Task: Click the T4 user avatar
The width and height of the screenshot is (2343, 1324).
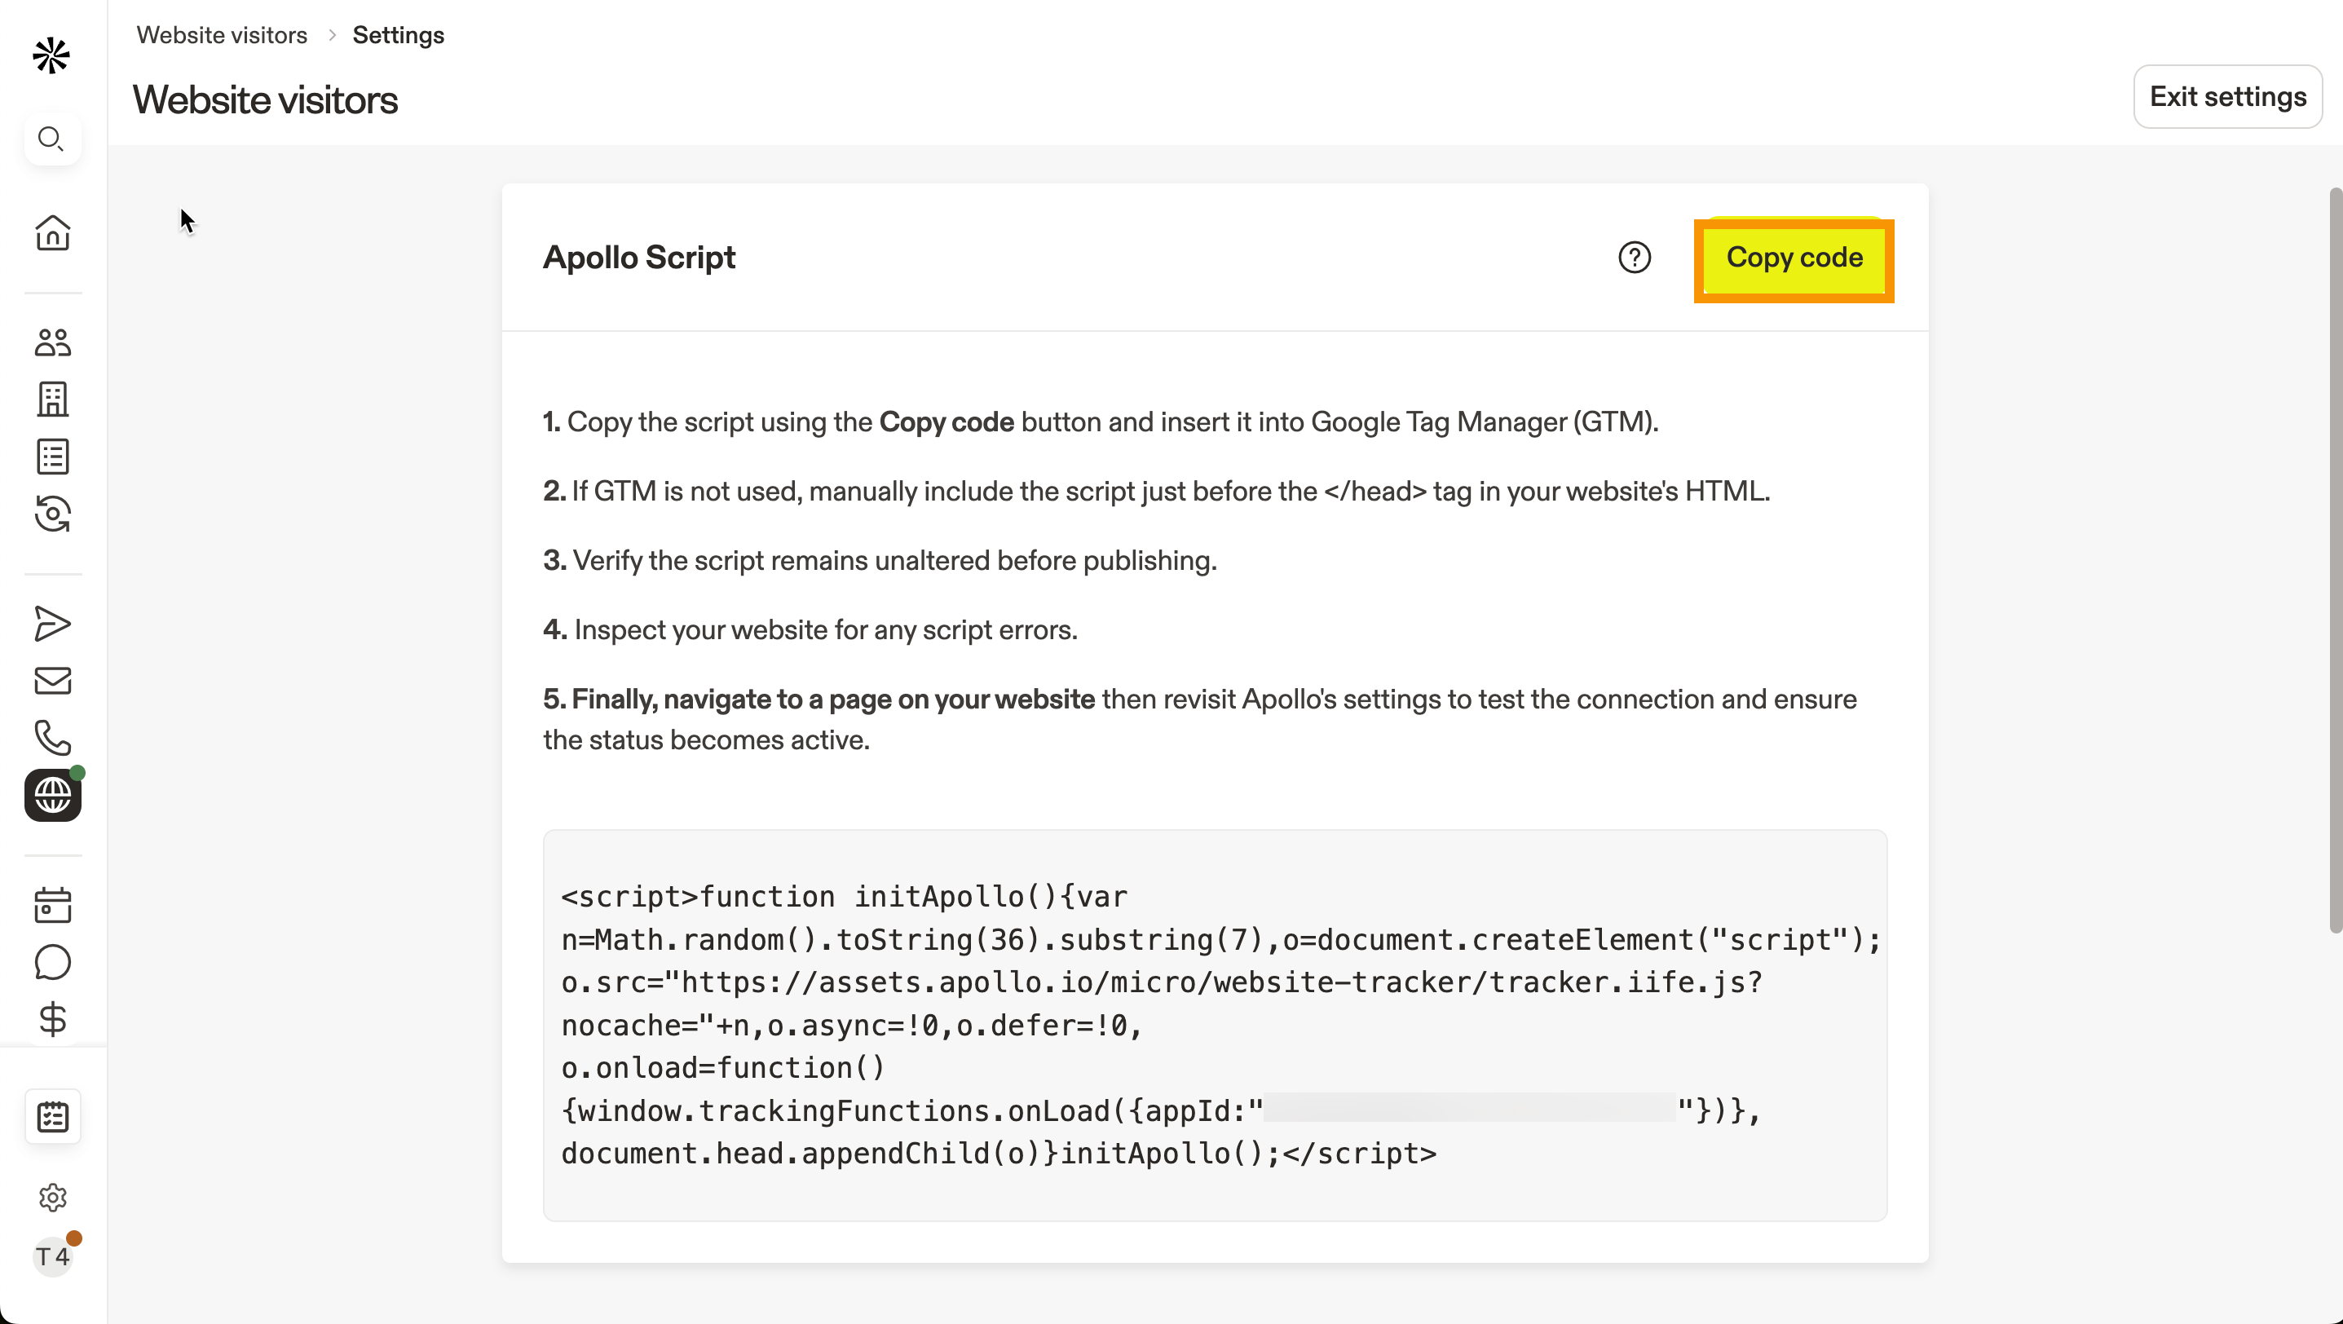Action: click(53, 1256)
